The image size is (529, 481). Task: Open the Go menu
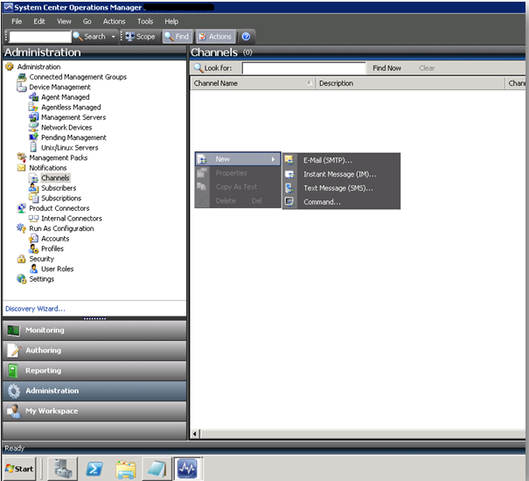87,21
